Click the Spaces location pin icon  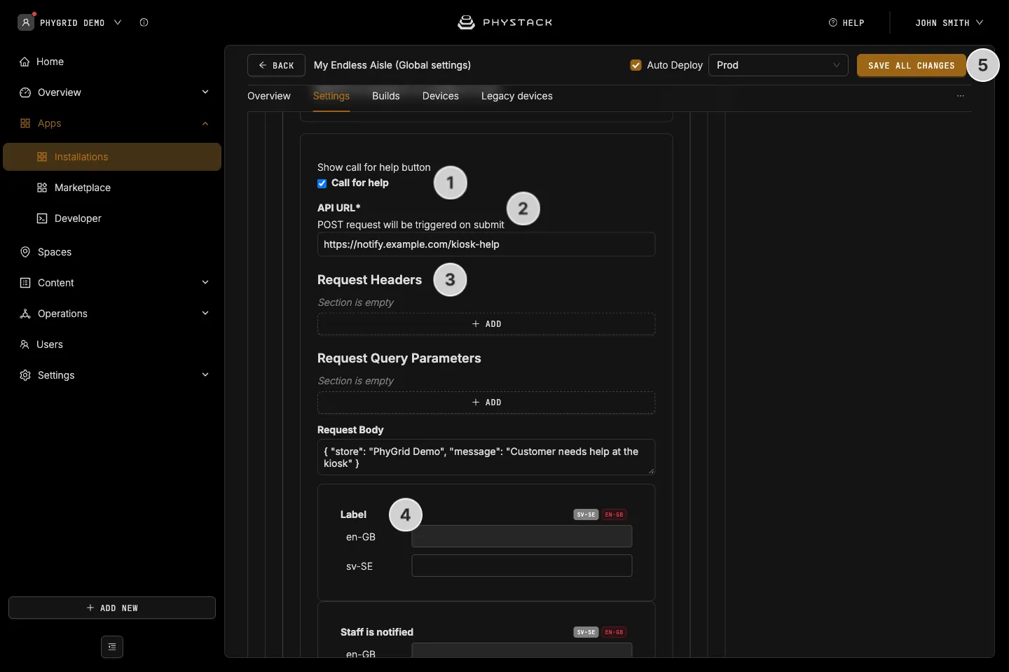25,252
